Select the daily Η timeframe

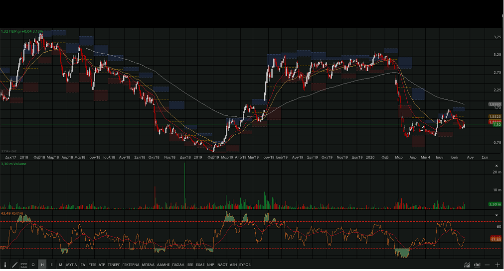(x=42, y=265)
